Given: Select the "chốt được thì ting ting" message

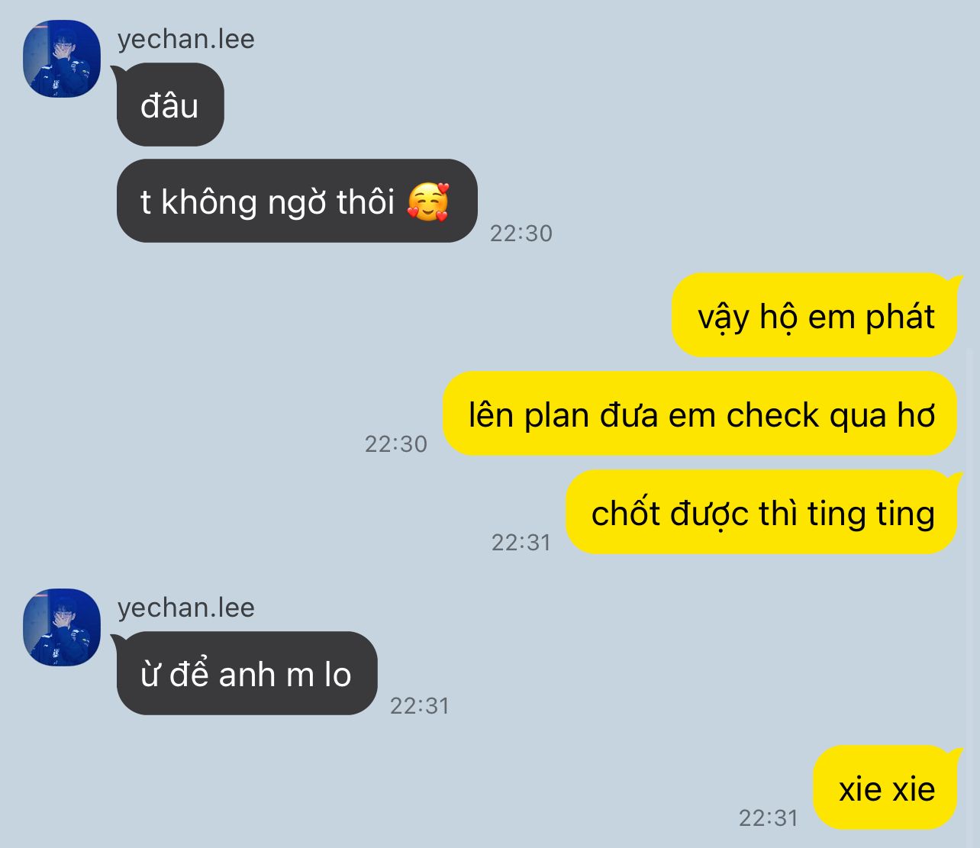Looking at the screenshot, I should click(x=762, y=512).
